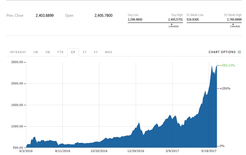Open the CHART OPTIONS dropdown label
Viewport: 246px width, 155px height.
pos(222,52)
